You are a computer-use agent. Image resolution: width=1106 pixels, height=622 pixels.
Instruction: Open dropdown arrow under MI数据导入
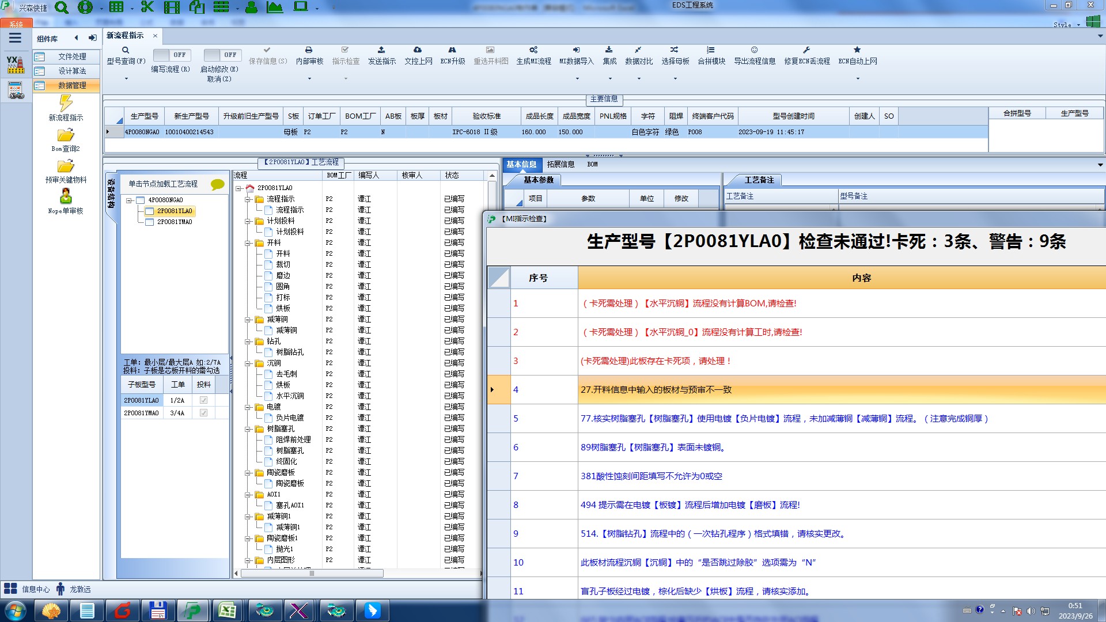pyautogui.click(x=577, y=78)
